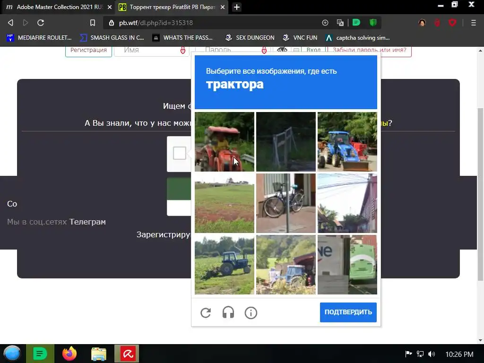Viewport: 484px width, 363px height.
Task: Open the VNC FUN bookmark
Action: tap(300, 38)
